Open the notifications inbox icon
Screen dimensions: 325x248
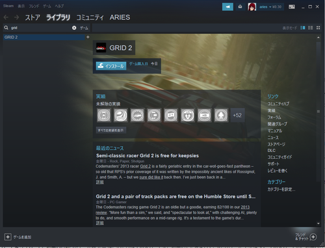click(x=240, y=6)
